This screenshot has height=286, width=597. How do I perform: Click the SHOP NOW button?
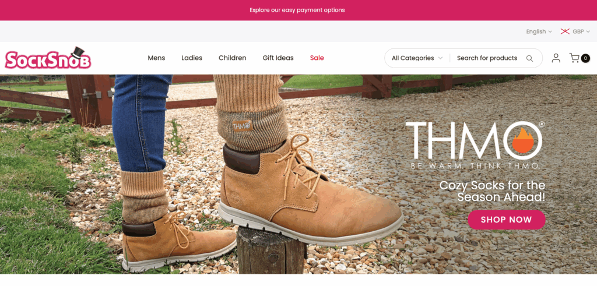(x=507, y=220)
